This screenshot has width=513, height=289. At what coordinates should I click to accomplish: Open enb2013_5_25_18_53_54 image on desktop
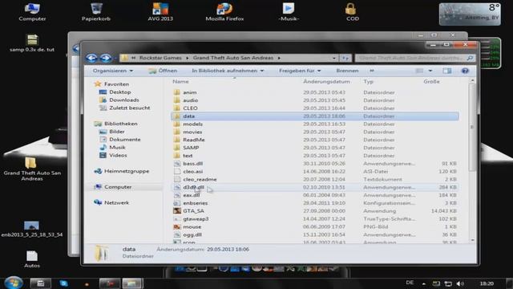tap(32, 229)
